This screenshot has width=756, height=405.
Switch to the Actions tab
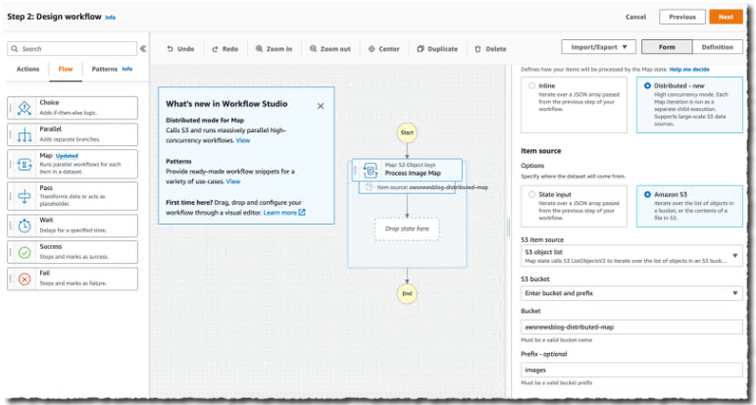[x=27, y=70]
